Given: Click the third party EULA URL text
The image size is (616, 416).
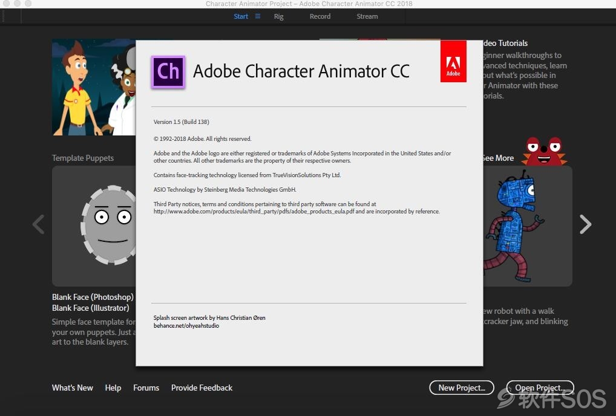Looking at the screenshot, I should coord(254,211).
